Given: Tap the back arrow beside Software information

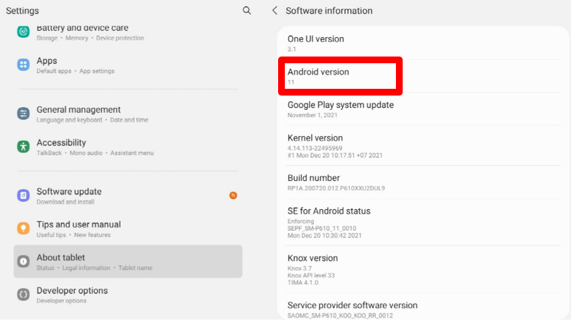Looking at the screenshot, I should pos(275,11).
